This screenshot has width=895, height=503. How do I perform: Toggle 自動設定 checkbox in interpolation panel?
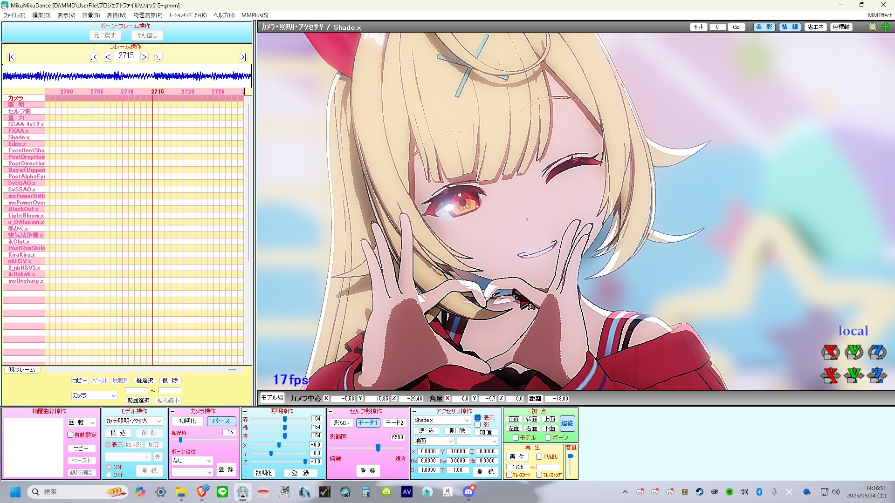(70, 435)
